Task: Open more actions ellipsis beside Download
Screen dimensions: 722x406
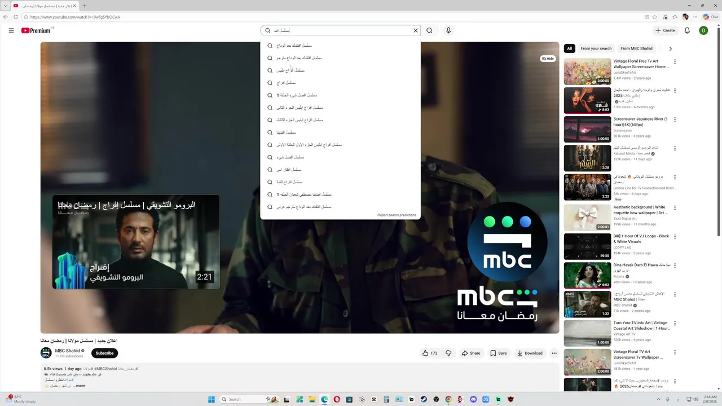Action: point(554,353)
